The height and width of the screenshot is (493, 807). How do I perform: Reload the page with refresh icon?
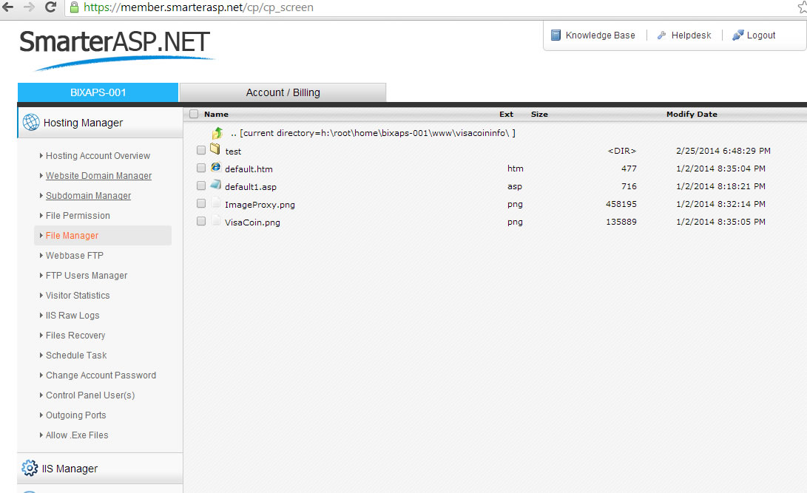click(50, 7)
